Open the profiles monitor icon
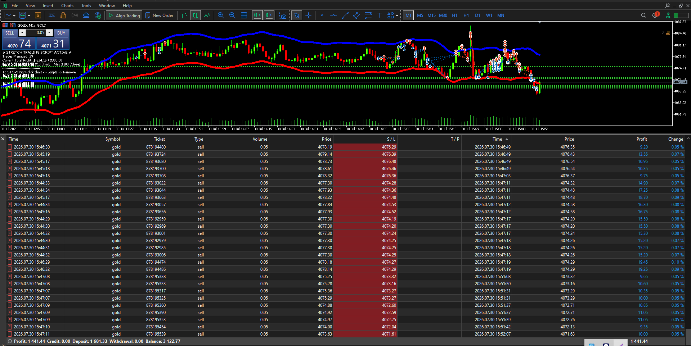691x346 pixels. tap(22, 15)
